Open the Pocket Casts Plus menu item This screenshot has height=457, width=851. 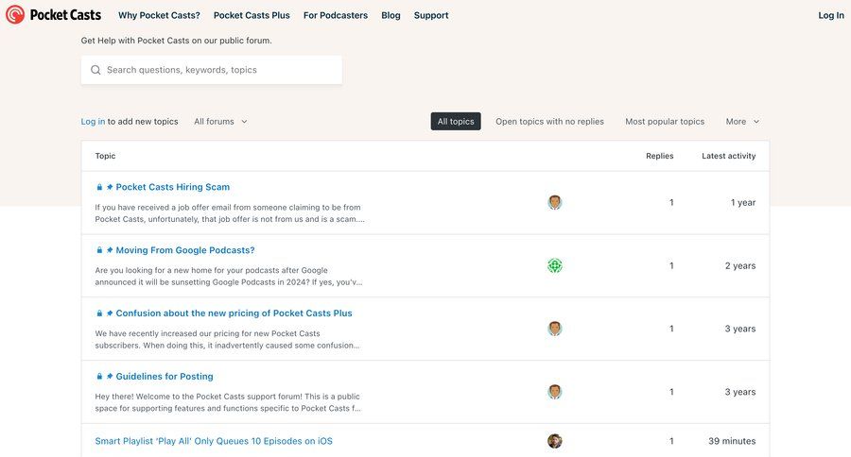[252, 15]
